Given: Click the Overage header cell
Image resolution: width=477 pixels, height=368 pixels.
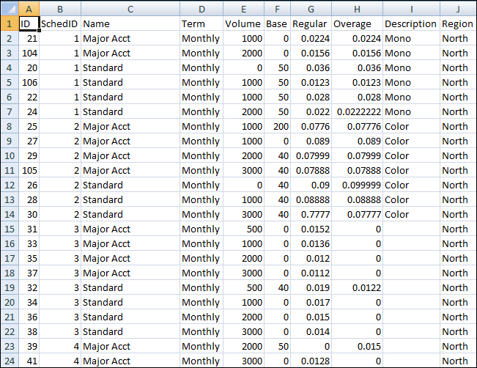Looking at the screenshot, I should click(x=357, y=23).
